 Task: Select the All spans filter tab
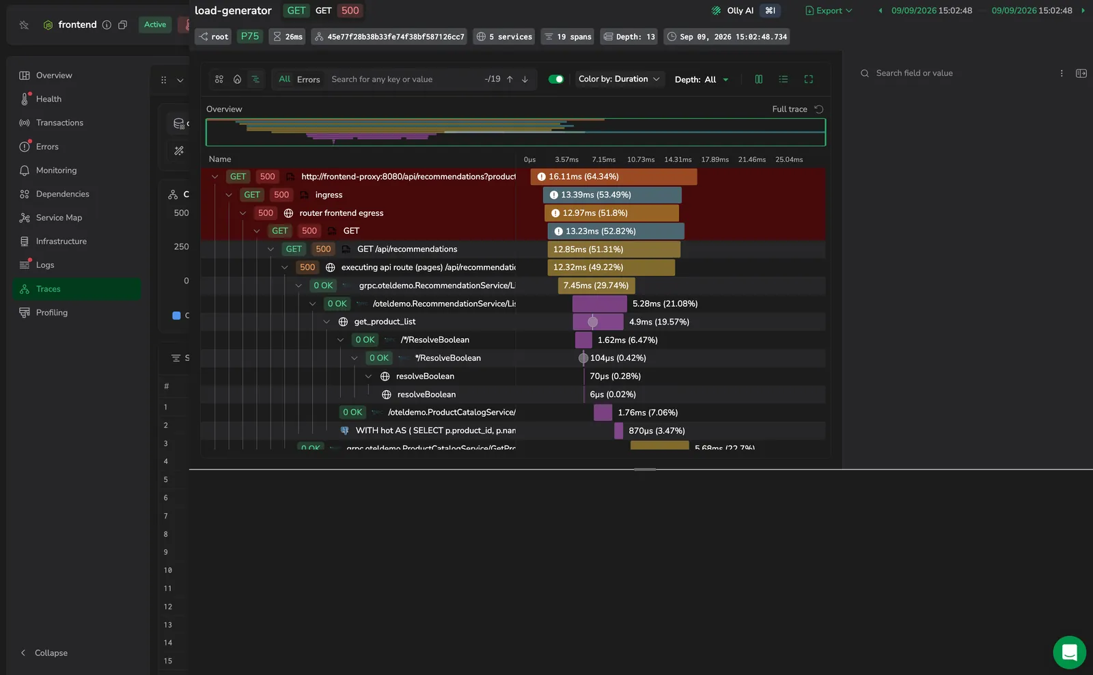pyautogui.click(x=284, y=79)
